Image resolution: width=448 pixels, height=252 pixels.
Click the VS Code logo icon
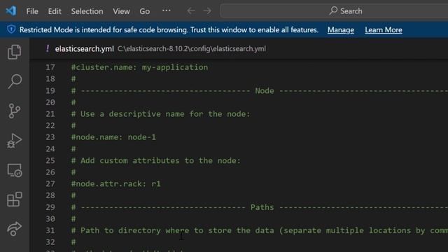[11, 11]
